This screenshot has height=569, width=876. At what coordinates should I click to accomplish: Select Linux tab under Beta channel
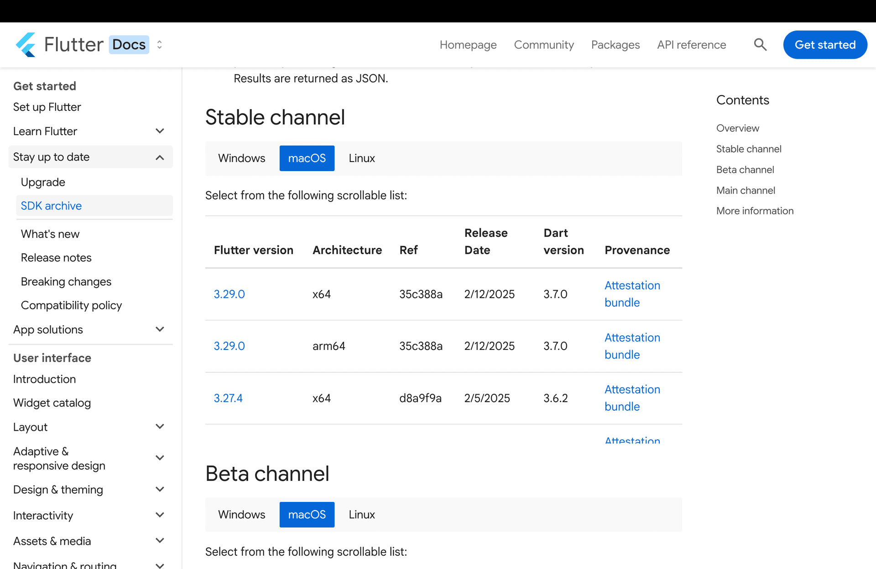[361, 515]
